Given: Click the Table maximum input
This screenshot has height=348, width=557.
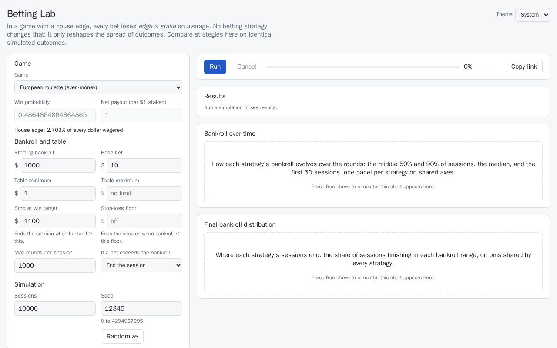Looking at the screenshot, I should pos(144,193).
